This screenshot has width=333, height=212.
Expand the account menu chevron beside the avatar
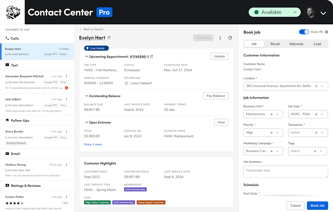(323, 13)
